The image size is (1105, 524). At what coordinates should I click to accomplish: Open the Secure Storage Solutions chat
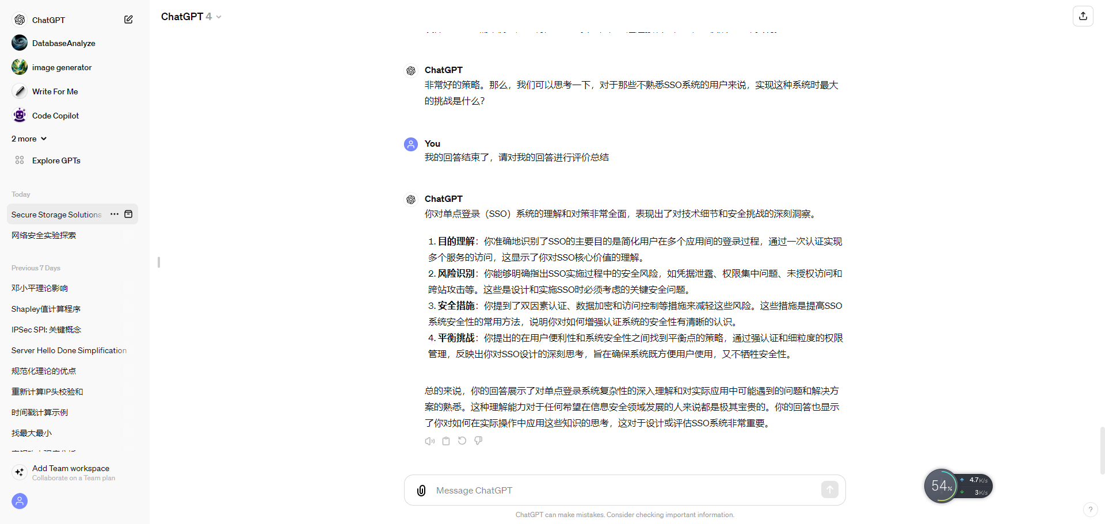point(56,215)
